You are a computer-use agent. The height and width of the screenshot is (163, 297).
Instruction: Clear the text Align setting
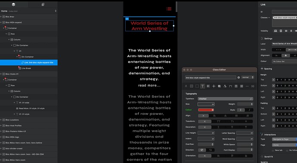point(203,116)
